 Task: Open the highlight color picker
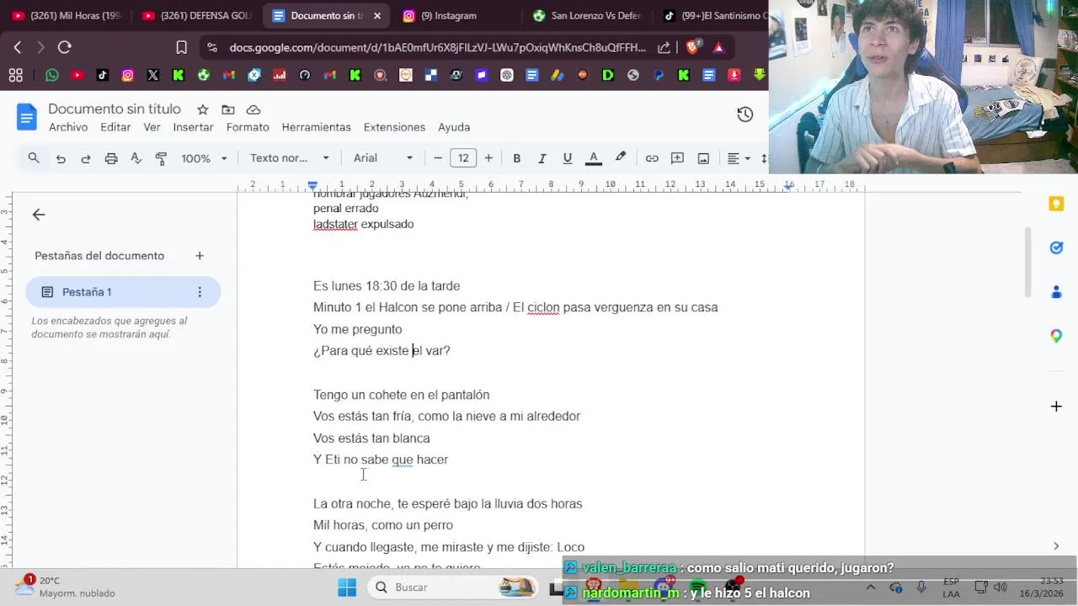click(x=621, y=158)
